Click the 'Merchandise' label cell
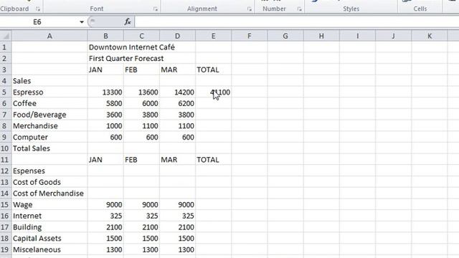Image resolution: width=459 pixels, height=258 pixels. point(49,126)
